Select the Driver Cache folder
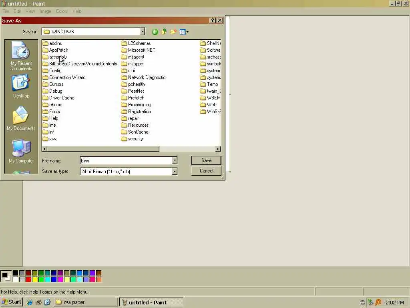 coord(58,98)
